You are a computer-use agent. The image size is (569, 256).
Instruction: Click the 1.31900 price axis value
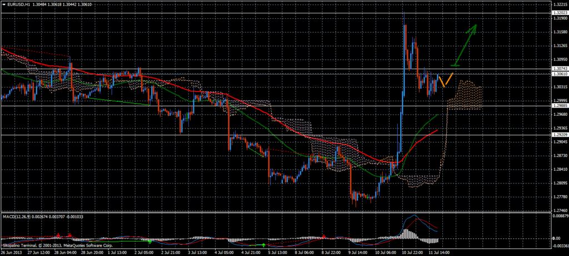tap(560, 18)
